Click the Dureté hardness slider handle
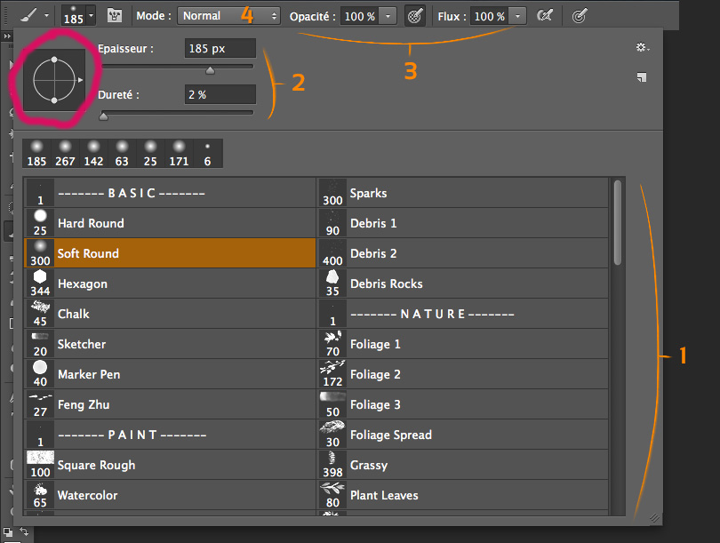The height and width of the screenshot is (543, 720). point(103,114)
